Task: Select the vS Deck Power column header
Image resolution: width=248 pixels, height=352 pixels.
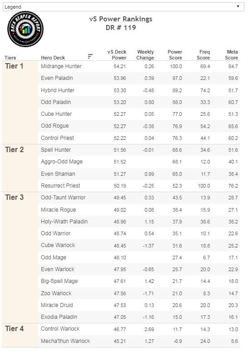Action: coord(117,55)
